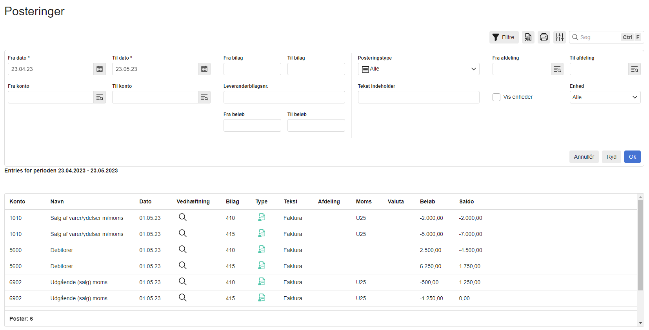Viewport: 649px width, 330px height.
Task: Click the Til afdeling lookup icon
Action: click(x=634, y=69)
